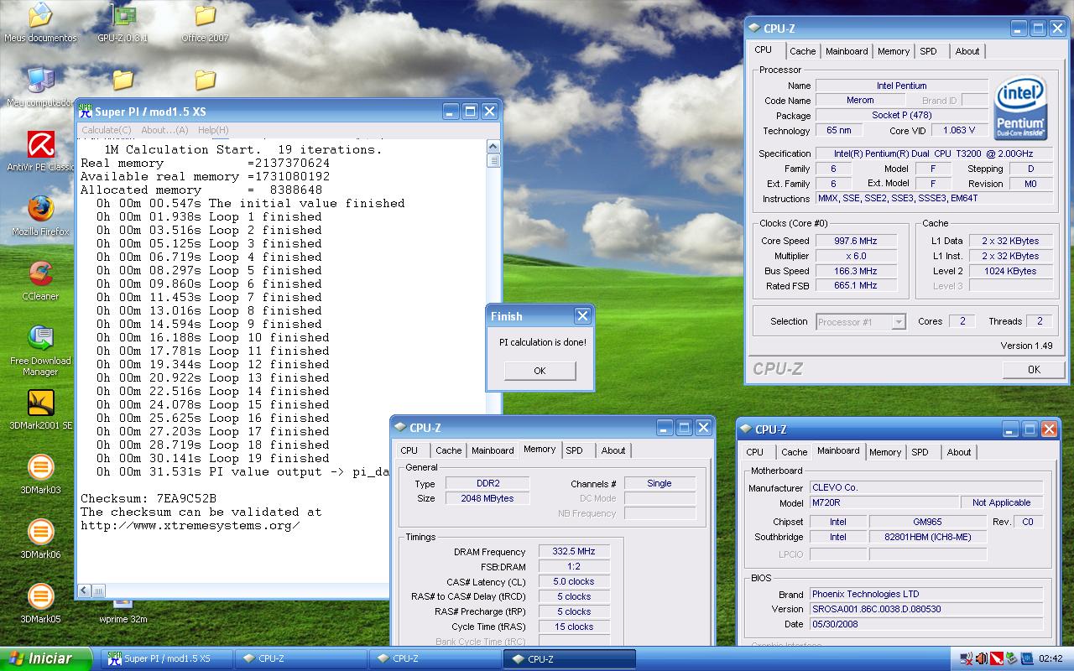Expand the Selection Processor #1 dropdown
The height and width of the screenshot is (671, 1074).
tap(899, 322)
